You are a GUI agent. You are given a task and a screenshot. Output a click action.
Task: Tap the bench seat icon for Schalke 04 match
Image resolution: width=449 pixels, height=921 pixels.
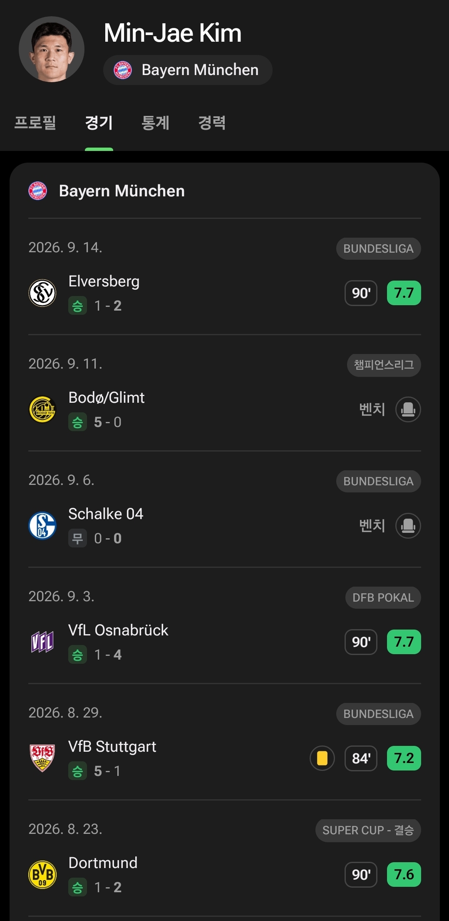coord(408,526)
